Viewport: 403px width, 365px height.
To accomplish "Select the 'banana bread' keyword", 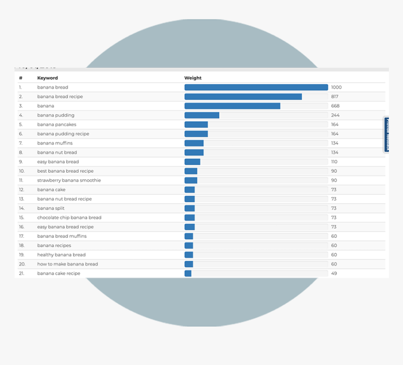I will coord(52,88).
